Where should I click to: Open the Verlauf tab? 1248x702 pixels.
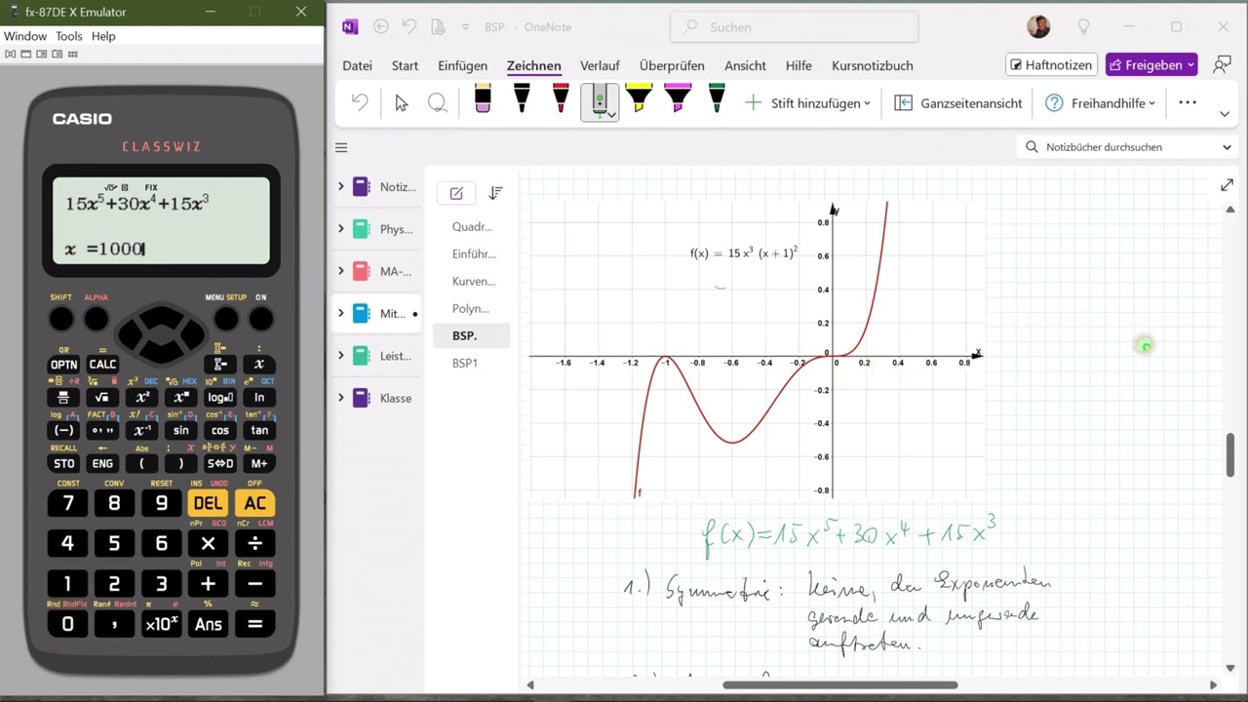tap(600, 65)
